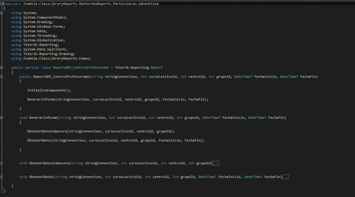This screenshot has height=197, width=355.
Task: Click the line 'using System.Windows.Forms;'
Action: (38, 26)
